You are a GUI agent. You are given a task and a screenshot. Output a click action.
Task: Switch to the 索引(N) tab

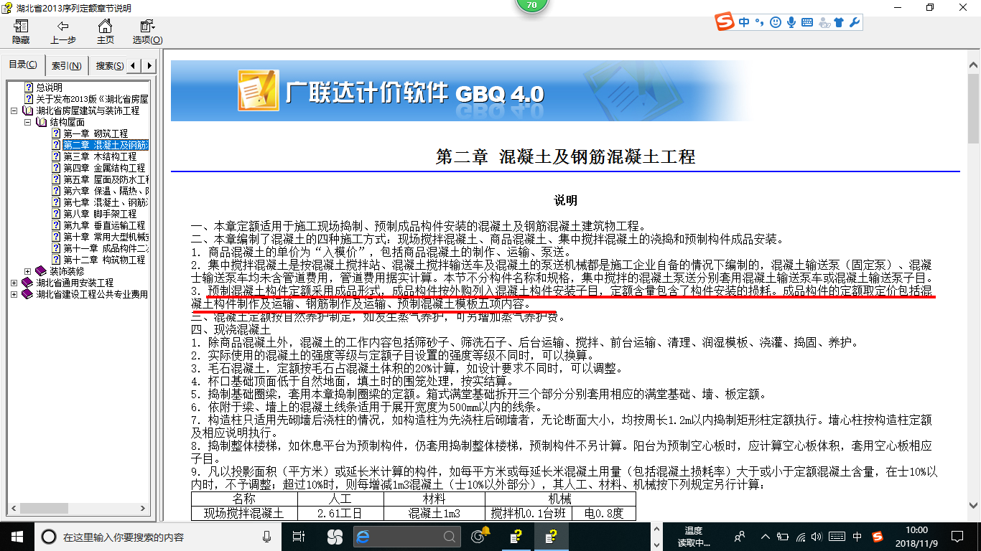tap(67, 66)
